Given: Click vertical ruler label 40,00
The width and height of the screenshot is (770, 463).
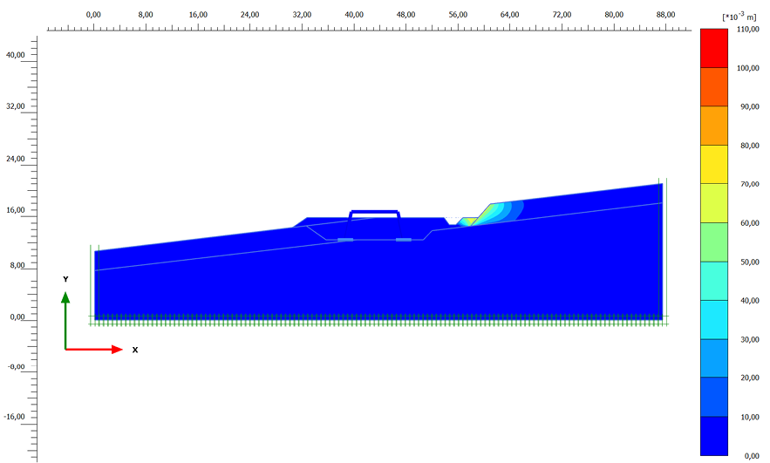Looking at the screenshot, I should pos(15,55).
